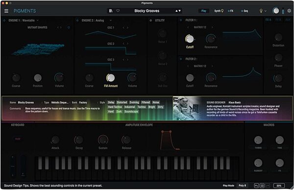Viewport: 294px width, 190px height.
Task: Click the Sustain envelope knob
Action: (x=103, y=140)
